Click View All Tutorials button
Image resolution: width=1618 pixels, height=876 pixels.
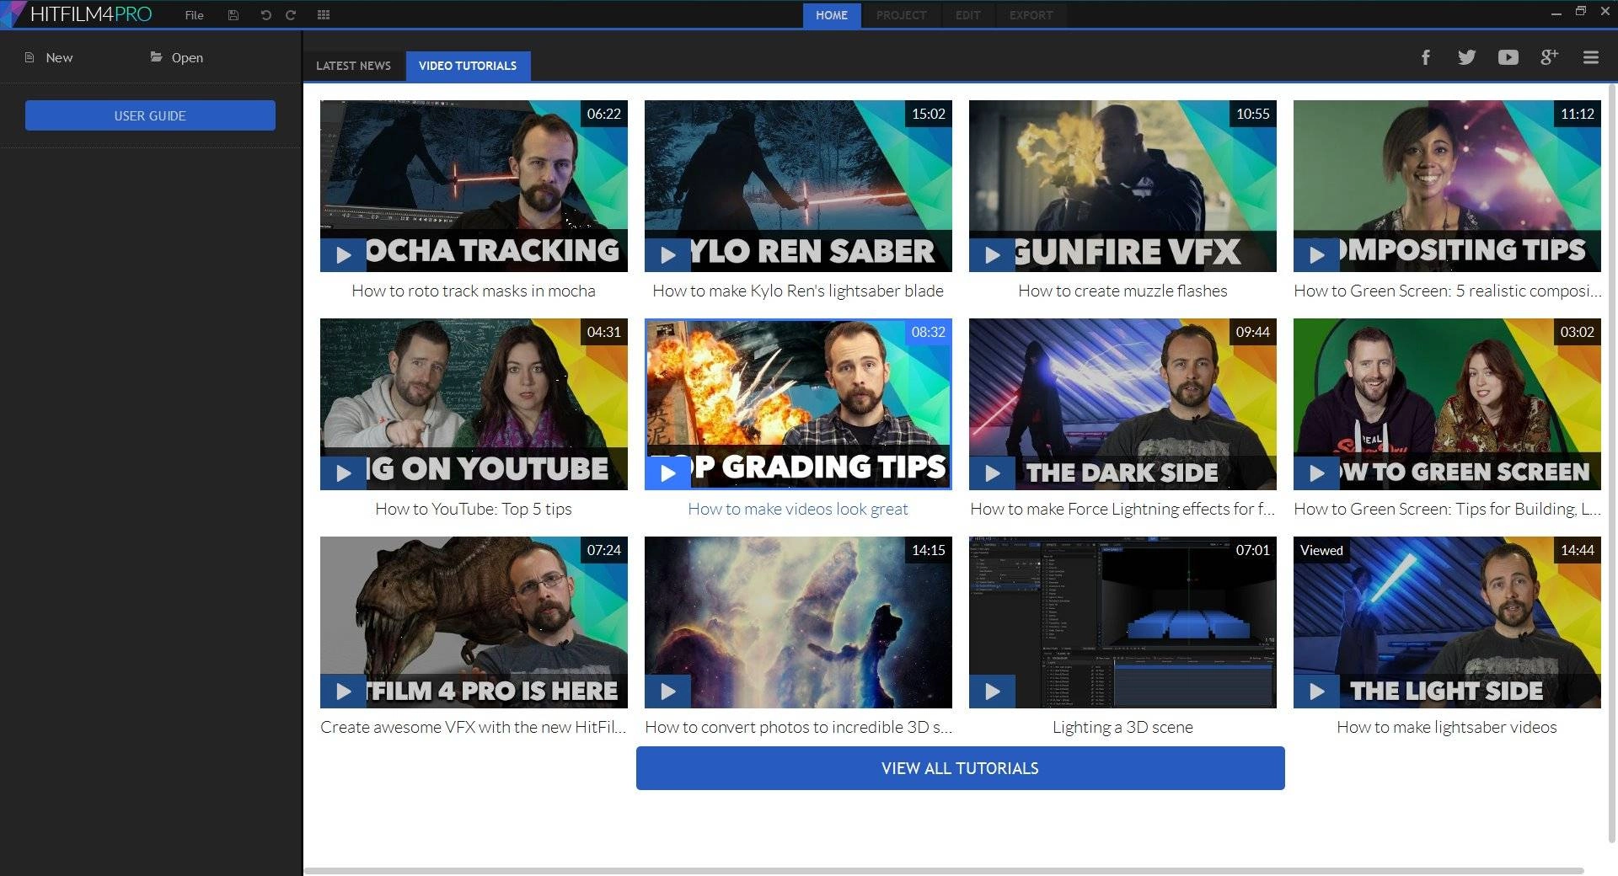click(x=960, y=768)
